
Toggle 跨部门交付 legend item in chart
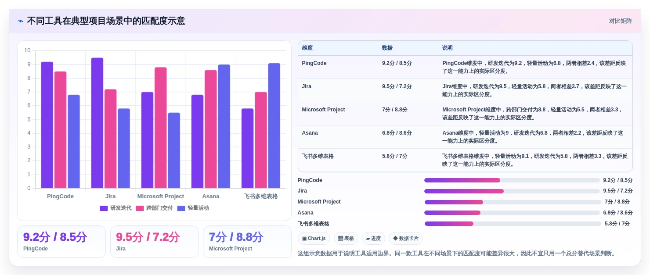[154, 208]
